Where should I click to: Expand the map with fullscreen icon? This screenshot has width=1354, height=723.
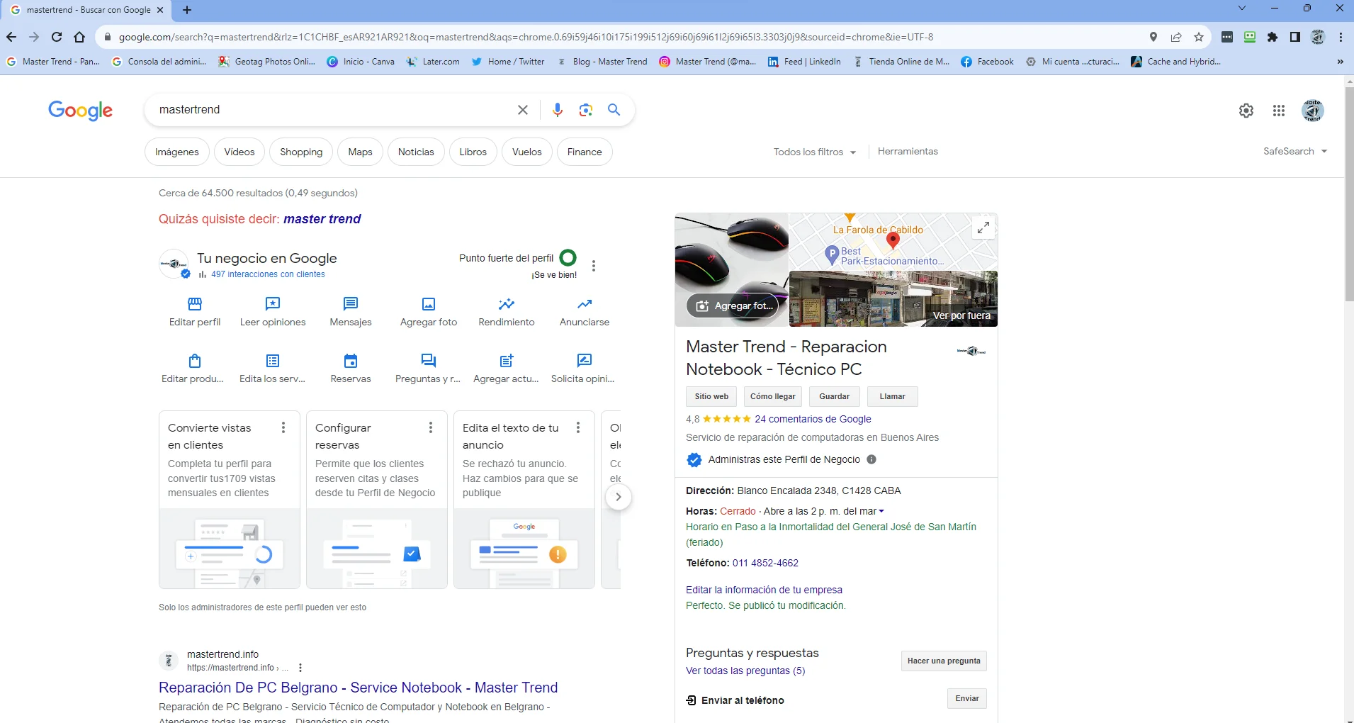click(983, 228)
